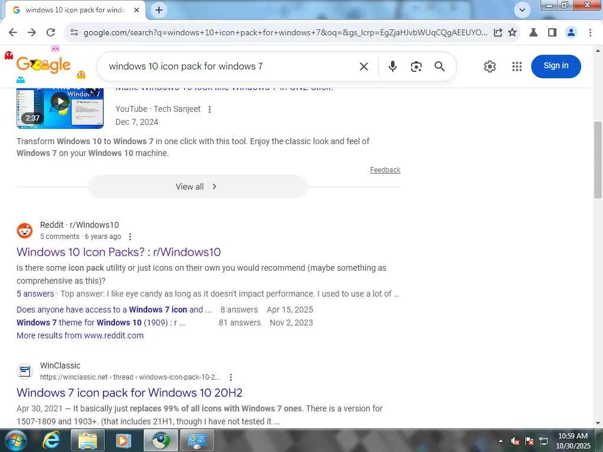Close the 'windows 10 icon pack' tab
Screen dimensions: 603x452
click(x=137, y=10)
